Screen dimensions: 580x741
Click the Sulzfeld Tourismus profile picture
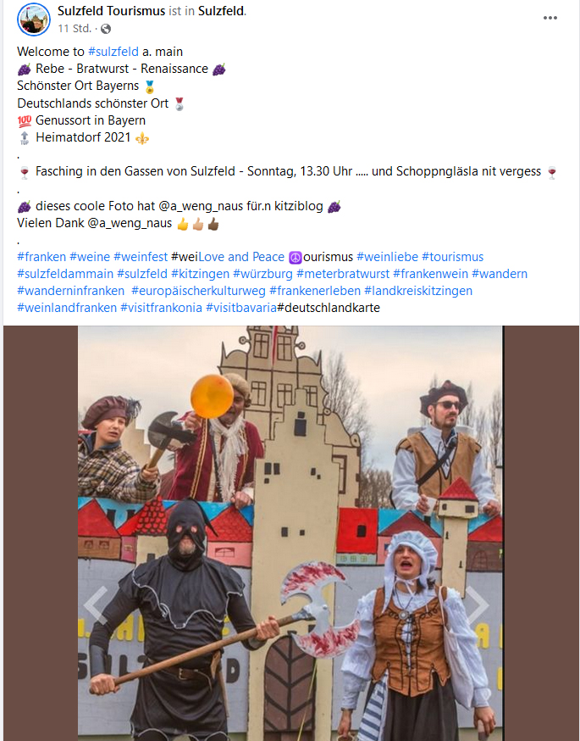click(34, 19)
